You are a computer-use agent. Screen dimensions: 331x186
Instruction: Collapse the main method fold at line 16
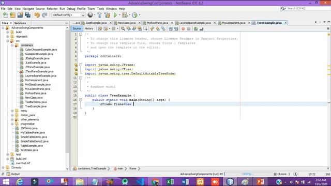click(81, 100)
